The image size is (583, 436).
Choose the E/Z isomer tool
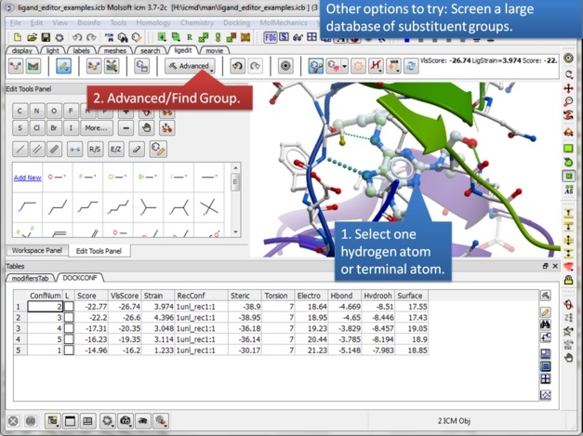[x=115, y=149]
